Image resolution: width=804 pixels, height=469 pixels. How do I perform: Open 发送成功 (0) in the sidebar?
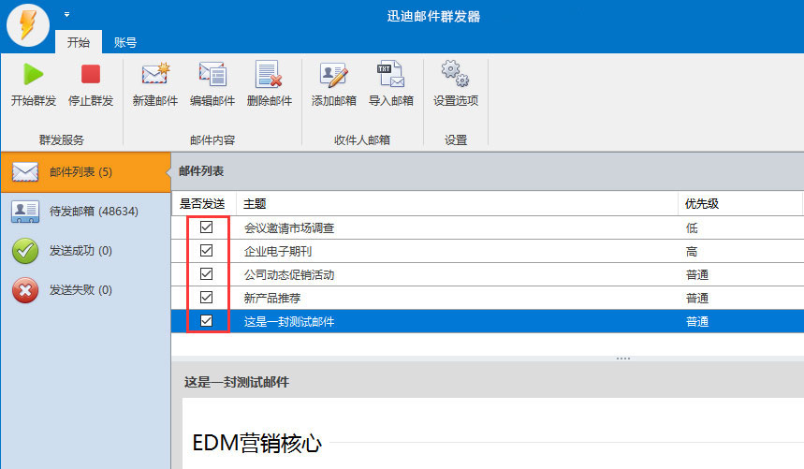click(85, 251)
